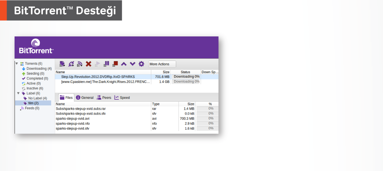
Task: Click the 701.6 MB size cell
Action: [162, 77]
